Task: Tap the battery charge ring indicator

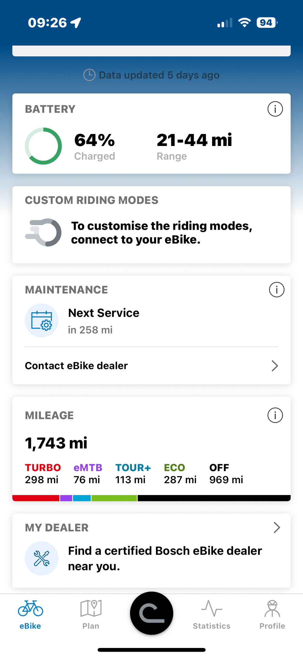Action: [x=43, y=146]
